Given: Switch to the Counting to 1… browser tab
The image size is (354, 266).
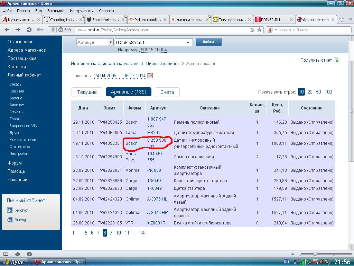Looking at the screenshot, I should (64, 20).
